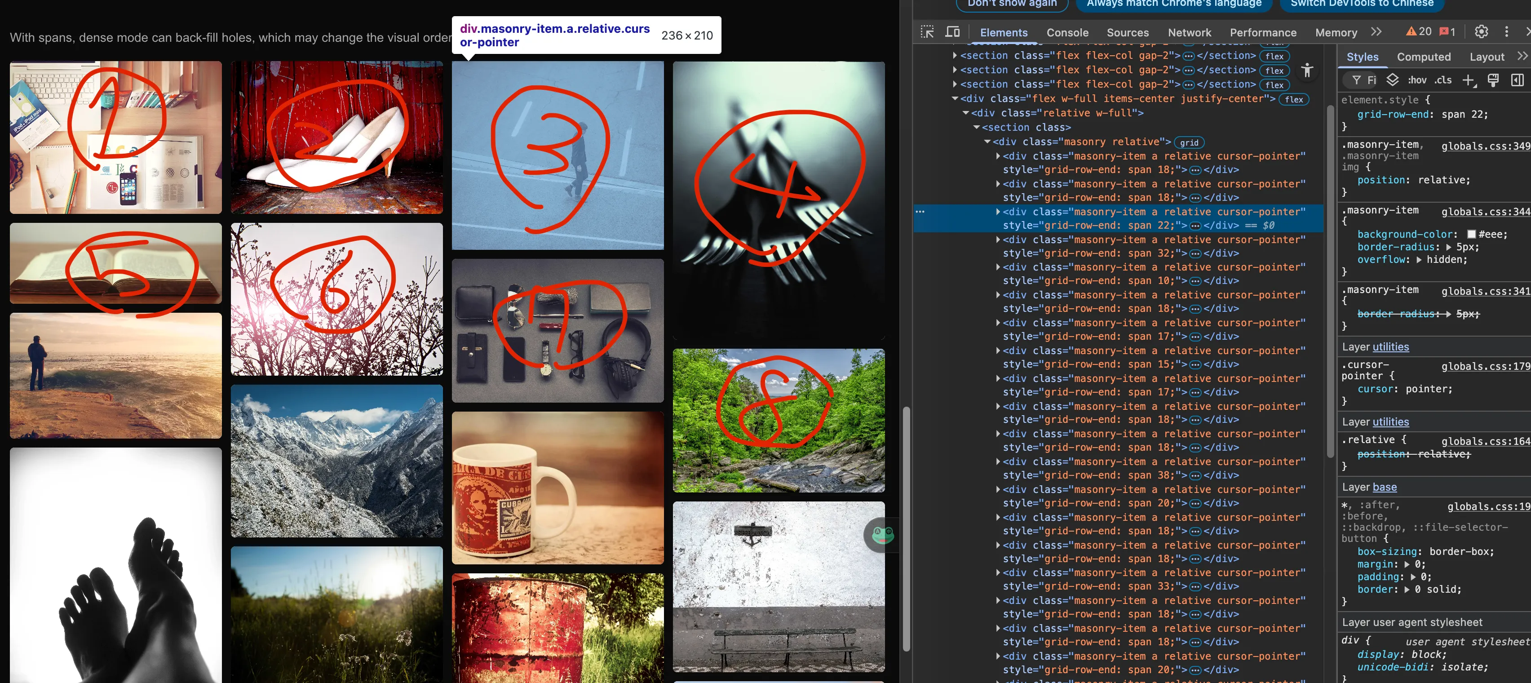The height and width of the screenshot is (683, 1531).
Task: Collapse the masonry relative div node
Action: pos(987,142)
